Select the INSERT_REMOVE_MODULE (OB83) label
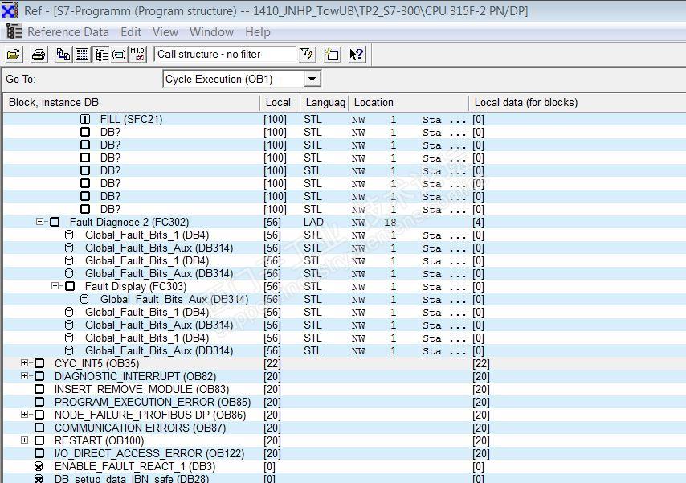The width and height of the screenshot is (686, 483). (141, 389)
